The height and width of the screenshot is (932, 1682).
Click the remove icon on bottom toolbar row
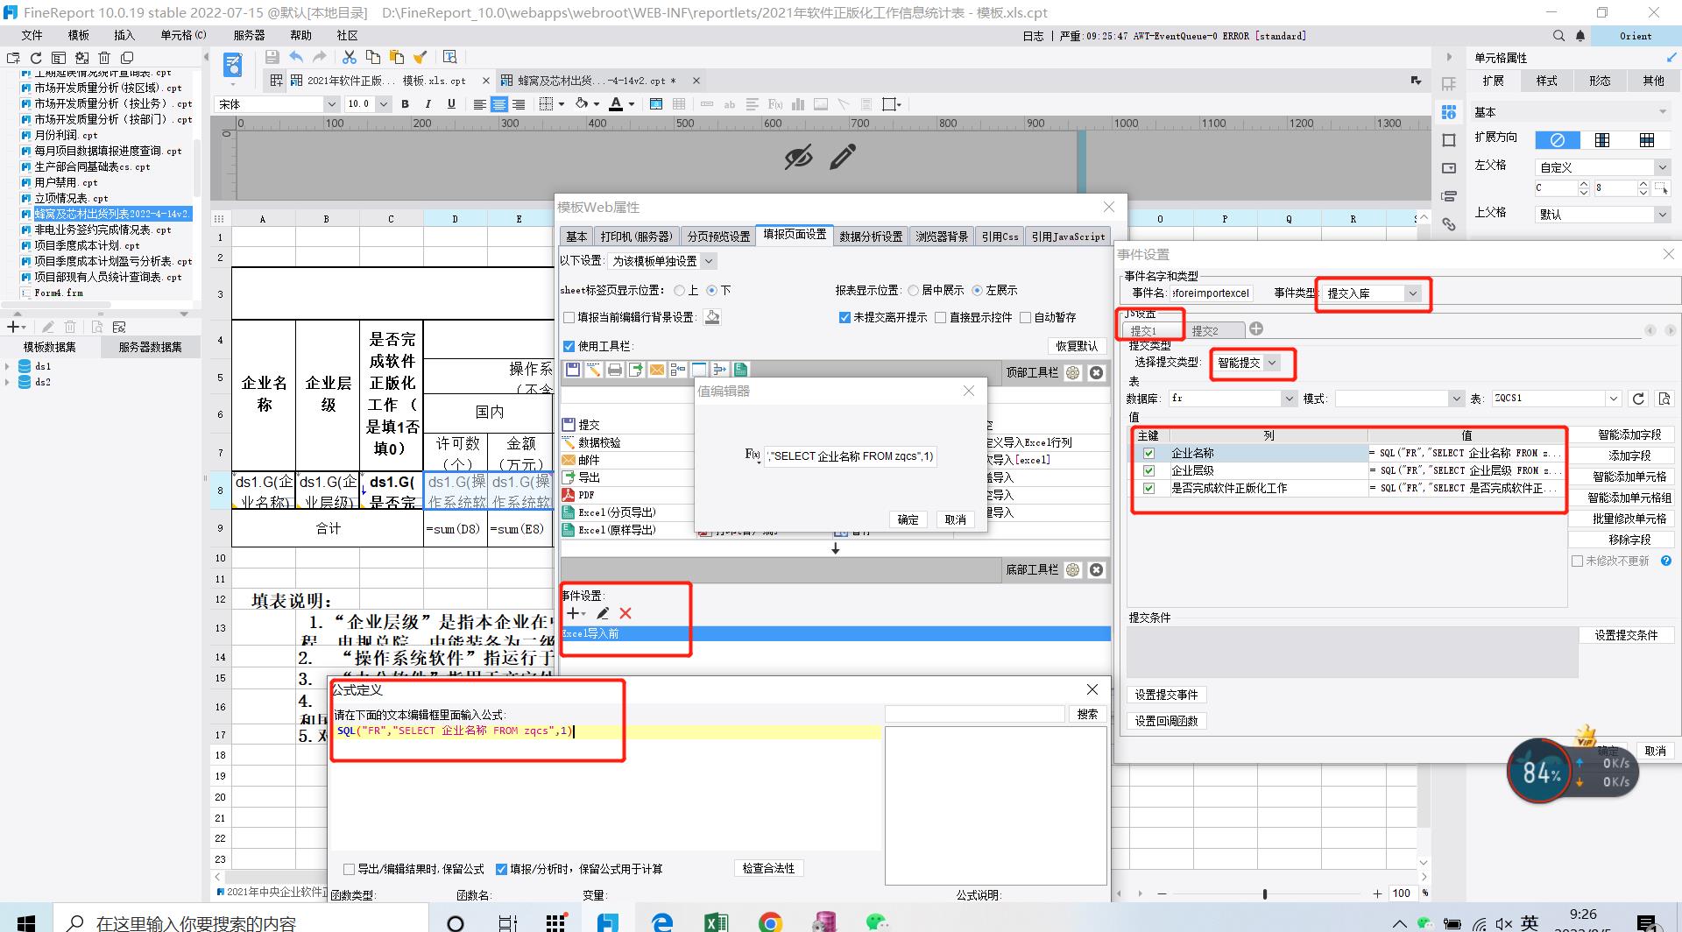tap(1096, 569)
